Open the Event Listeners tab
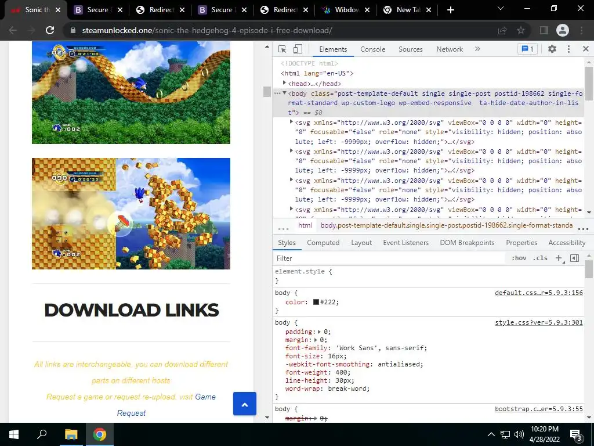The height and width of the screenshot is (446, 594). tap(405, 243)
